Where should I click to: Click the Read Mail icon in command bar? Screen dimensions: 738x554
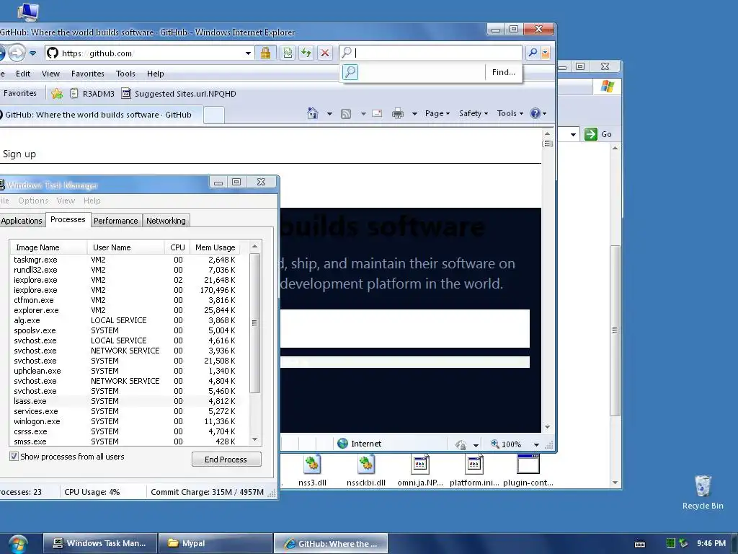click(x=377, y=113)
